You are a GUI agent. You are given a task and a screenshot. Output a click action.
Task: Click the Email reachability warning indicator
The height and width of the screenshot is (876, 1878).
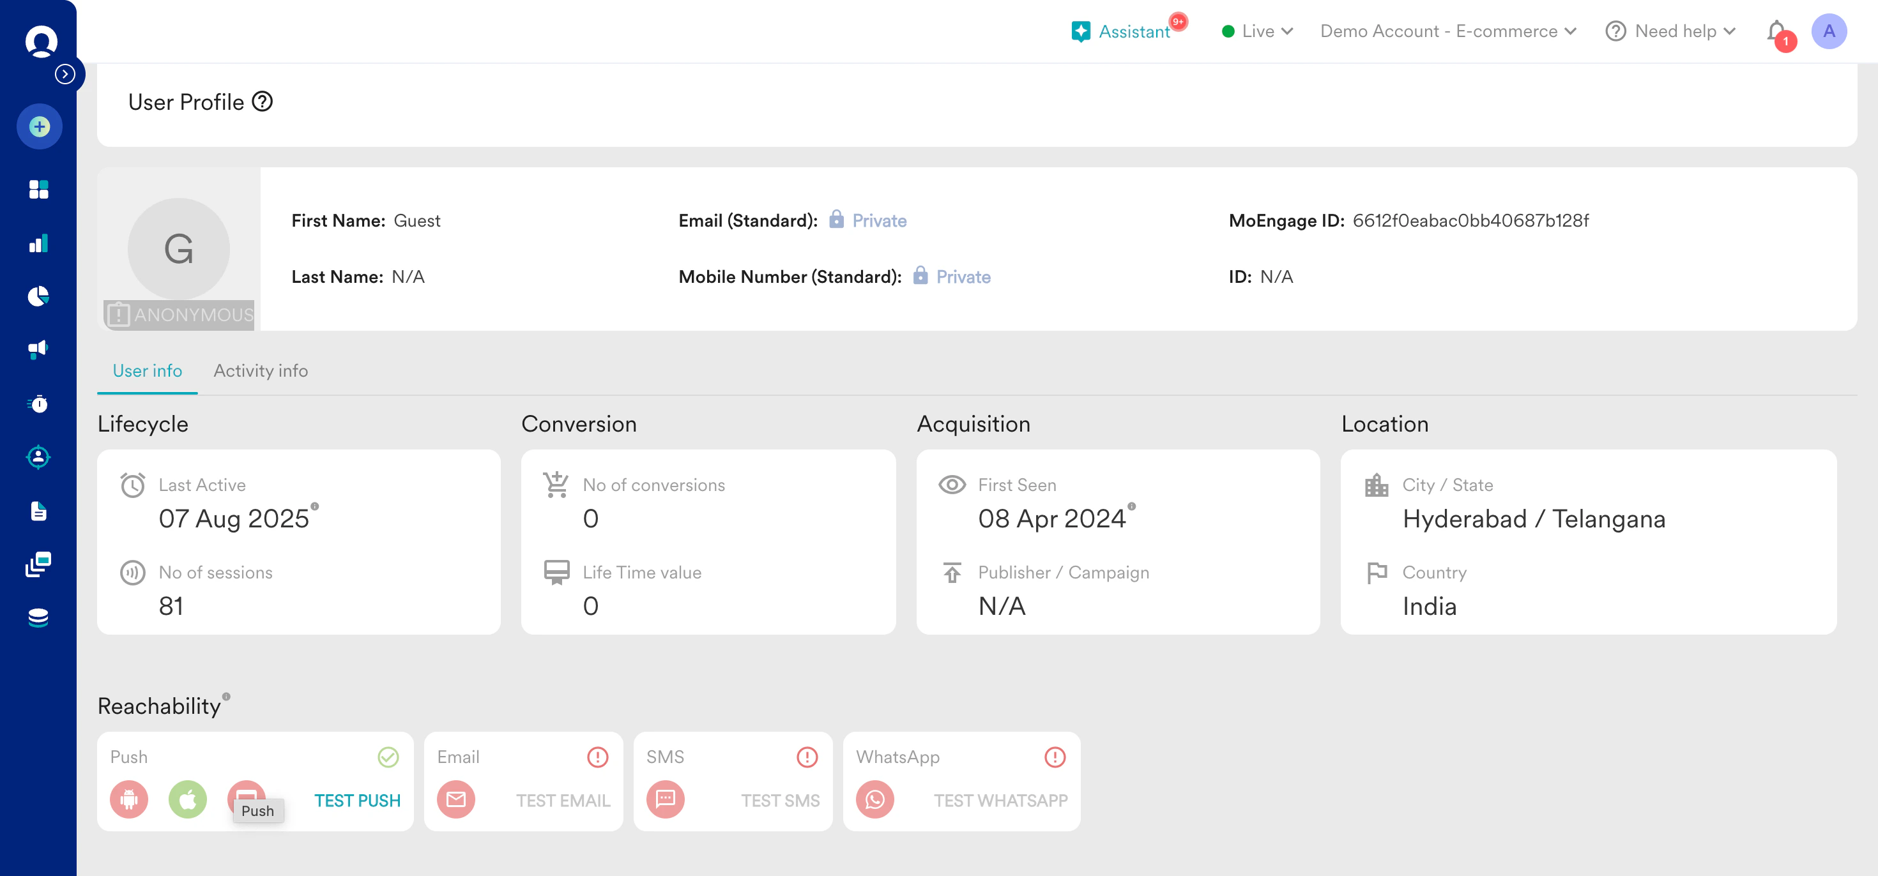(x=597, y=757)
